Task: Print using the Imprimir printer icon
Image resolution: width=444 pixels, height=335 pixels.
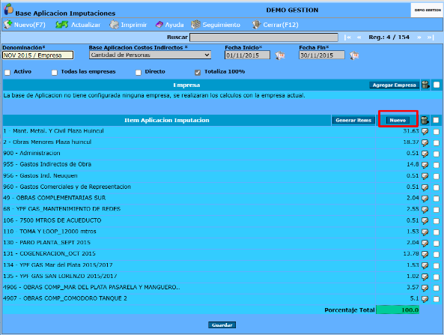Action: (x=114, y=25)
